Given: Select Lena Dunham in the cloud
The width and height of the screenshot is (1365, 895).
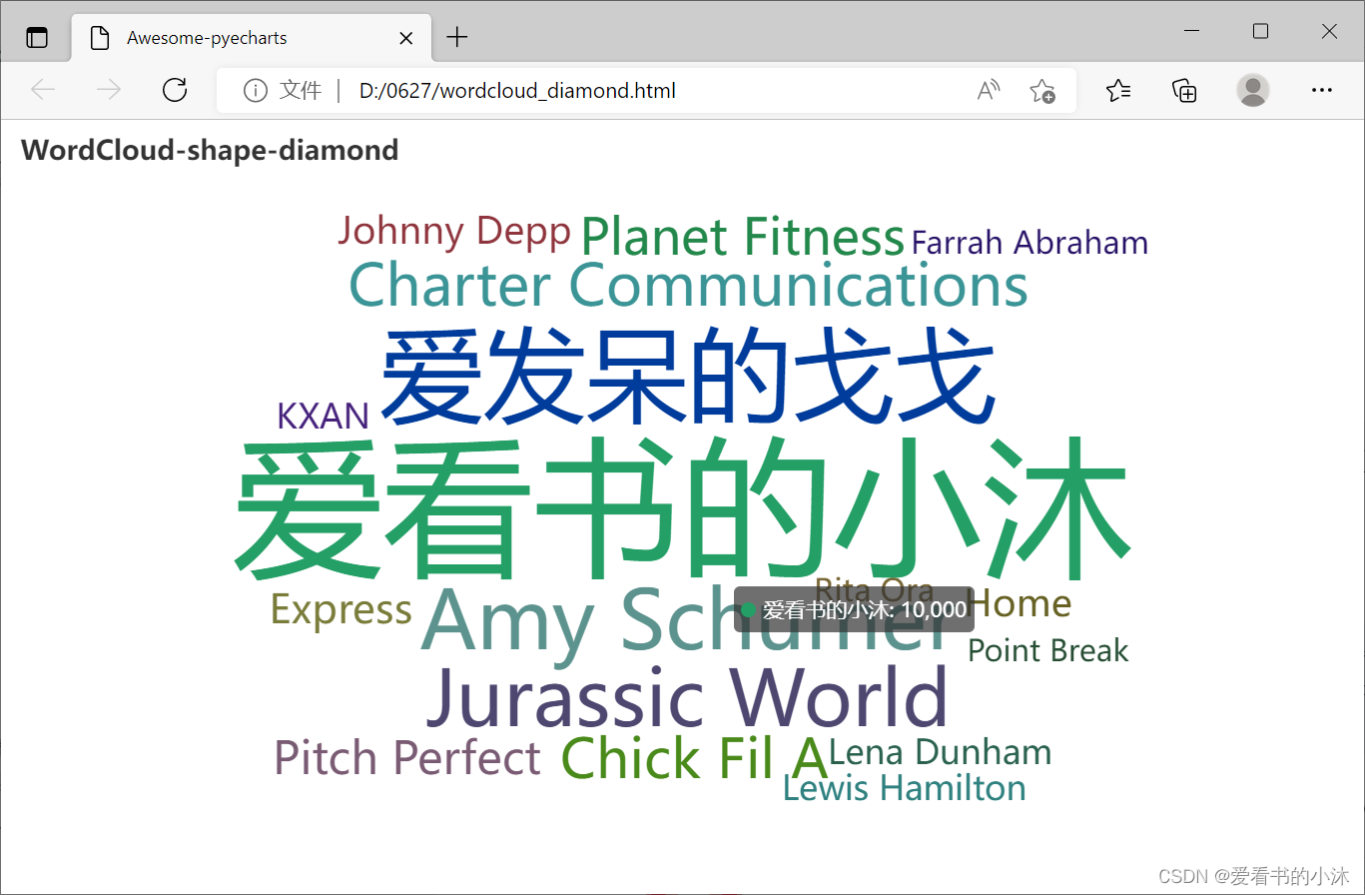Looking at the screenshot, I should (x=941, y=752).
